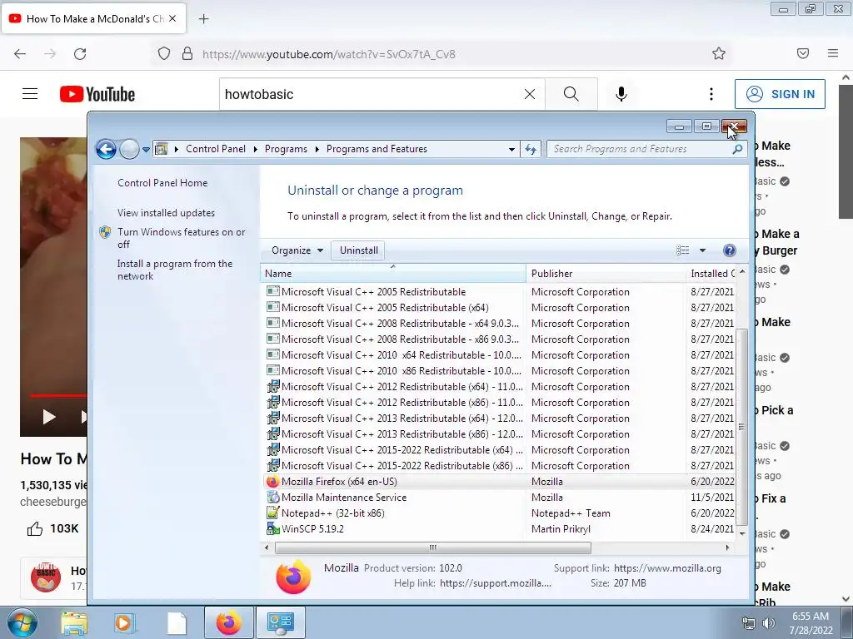Image resolution: width=853 pixels, height=639 pixels.
Task: Click the change view icon
Action: (x=682, y=250)
